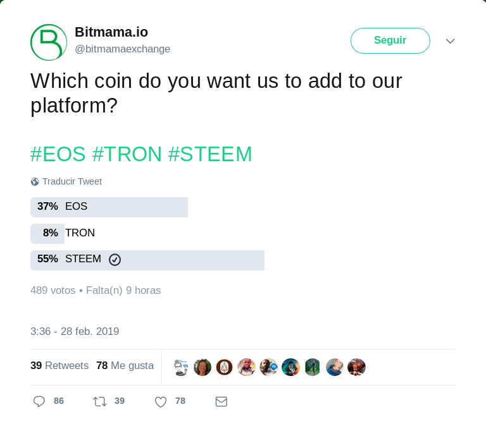Select the EOS 37% poll bar
The height and width of the screenshot is (431, 486).
[109, 207]
